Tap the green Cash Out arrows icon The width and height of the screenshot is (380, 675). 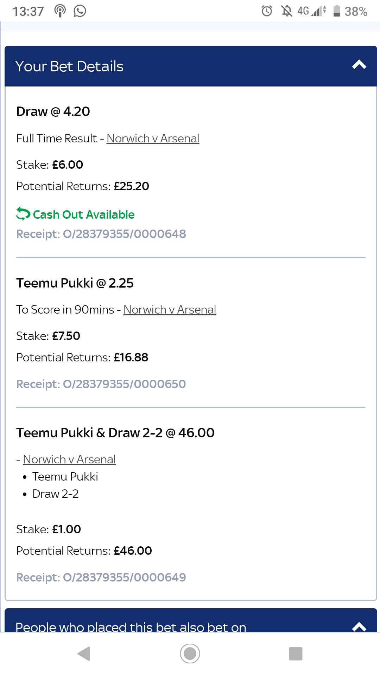coord(23,214)
